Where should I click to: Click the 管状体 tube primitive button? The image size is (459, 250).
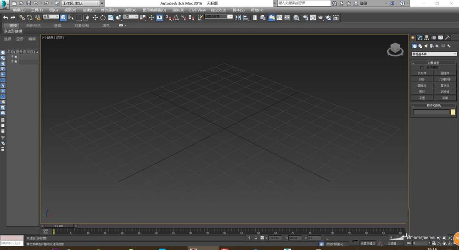(x=445, y=85)
